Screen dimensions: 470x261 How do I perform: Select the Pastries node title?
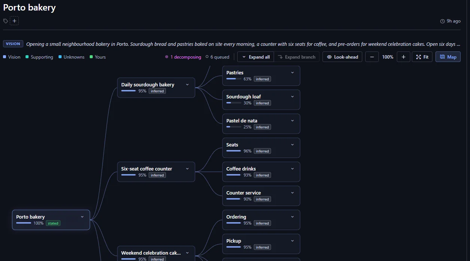[235, 72]
